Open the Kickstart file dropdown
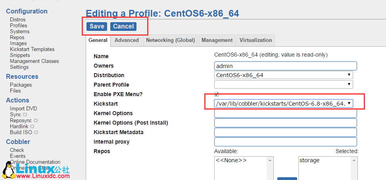Screen dimensions: 386x180 (283, 104)
